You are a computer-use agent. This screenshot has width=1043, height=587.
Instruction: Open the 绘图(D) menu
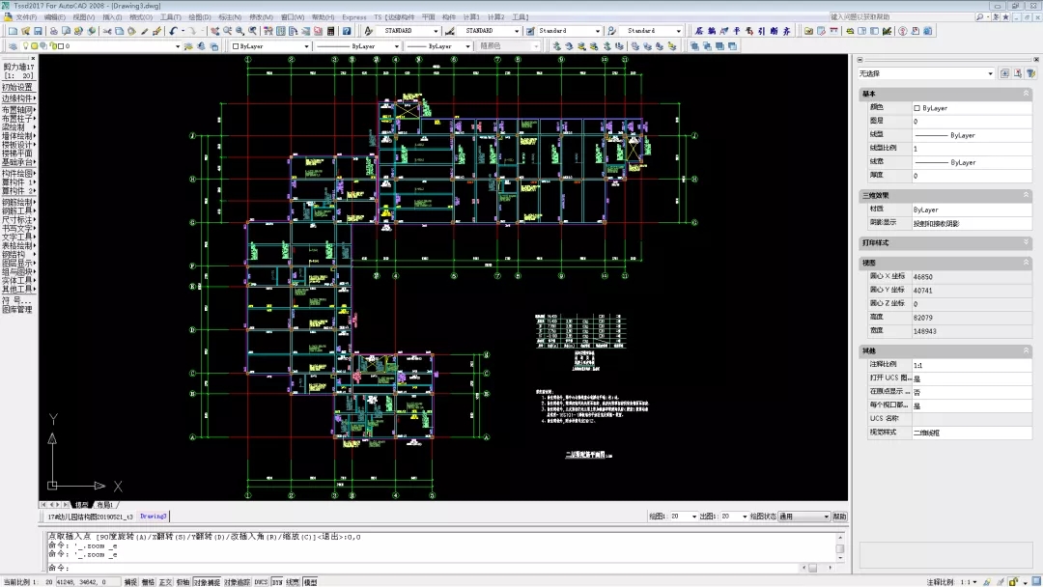[x=200, y=17]
